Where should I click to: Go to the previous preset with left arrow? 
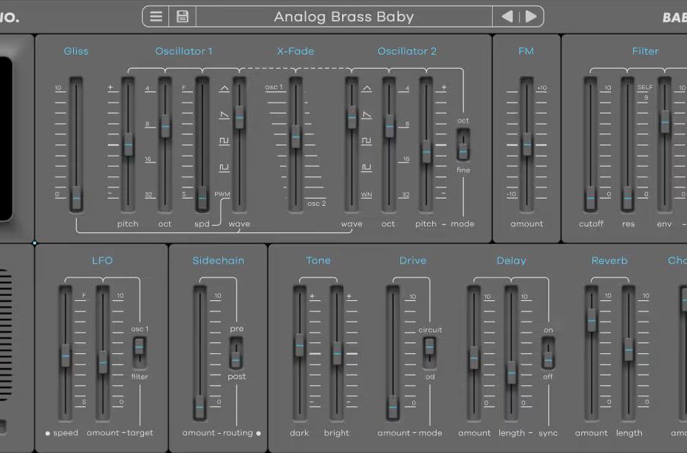point(507,16)
